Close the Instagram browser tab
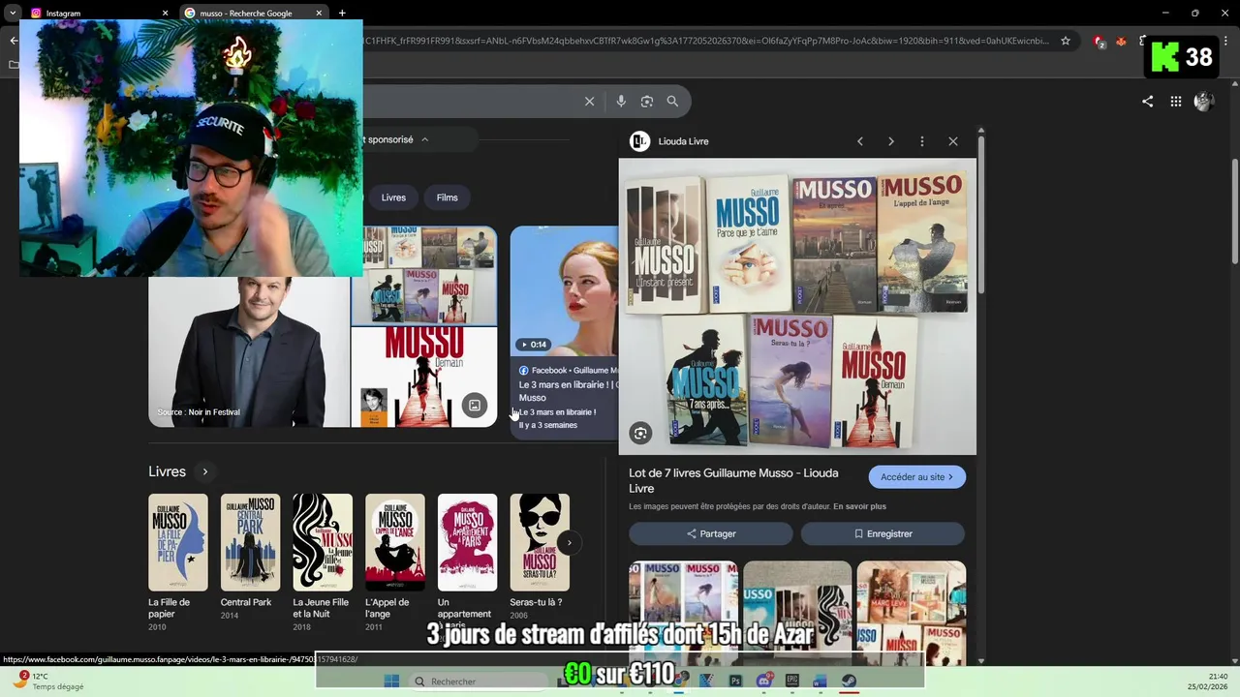This screenshot has height=697, width=1240. pos(165,14)
